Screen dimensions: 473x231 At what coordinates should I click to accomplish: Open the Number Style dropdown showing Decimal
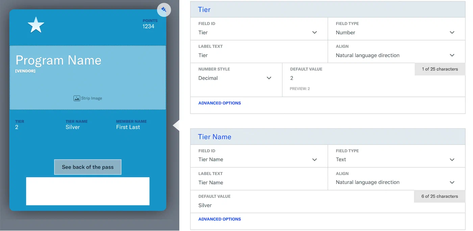(269, 78)
